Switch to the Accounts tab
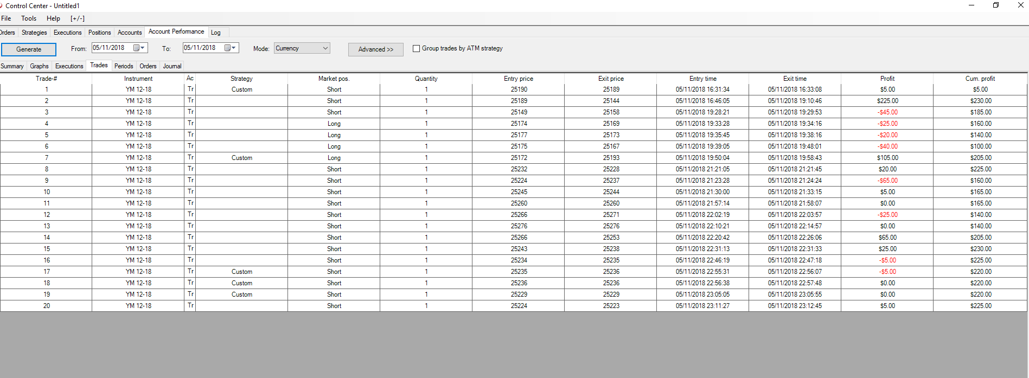The width and height of the screenshot is (1029, 378). 130,33
